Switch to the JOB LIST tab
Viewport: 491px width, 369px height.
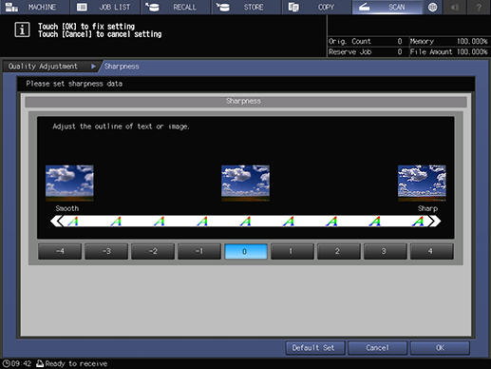105,7
